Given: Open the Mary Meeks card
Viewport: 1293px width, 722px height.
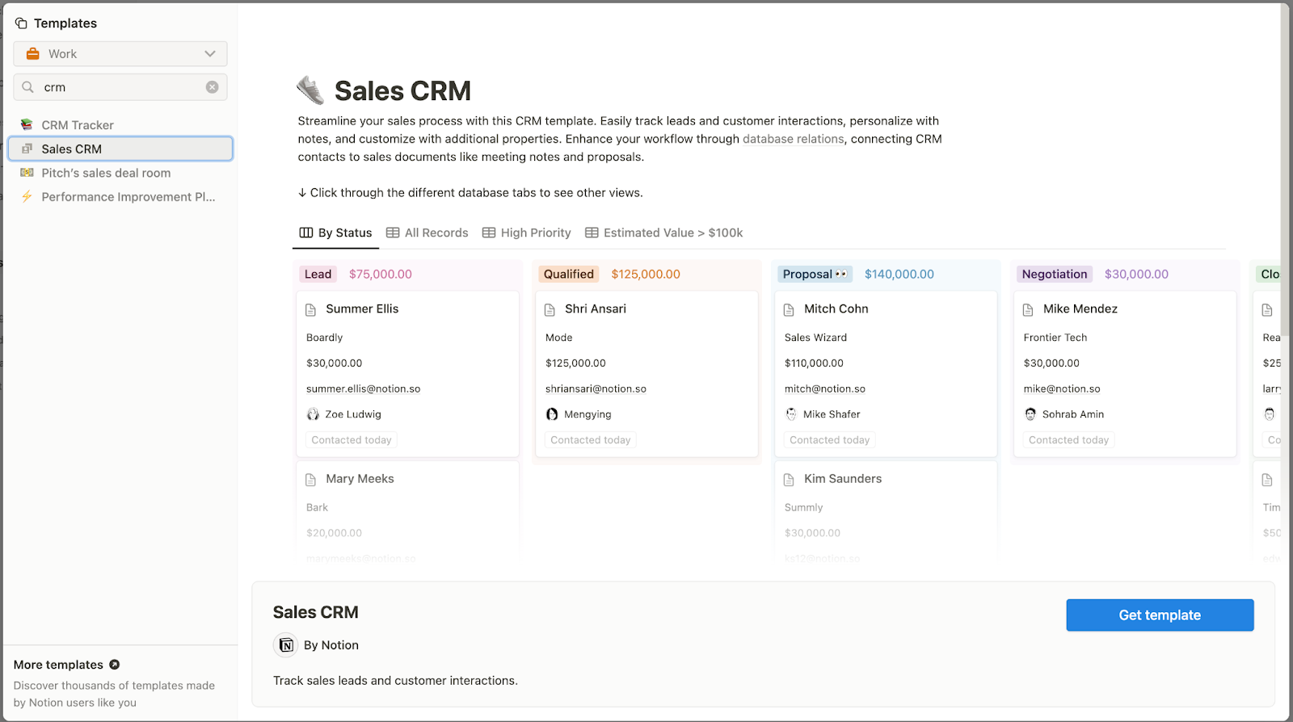Looking at the screenshot, I should (408, 512).
